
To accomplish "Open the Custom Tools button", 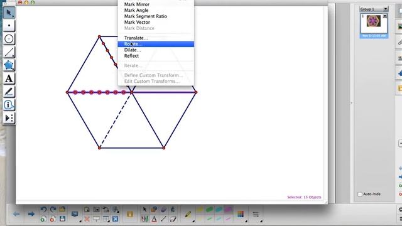I will point(9,118).
